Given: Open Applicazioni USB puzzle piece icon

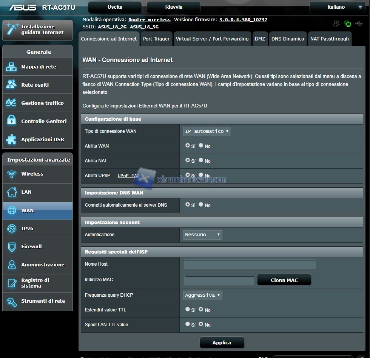Looking at the screenshot, I should pyautogui.click(x=11, y=139).
